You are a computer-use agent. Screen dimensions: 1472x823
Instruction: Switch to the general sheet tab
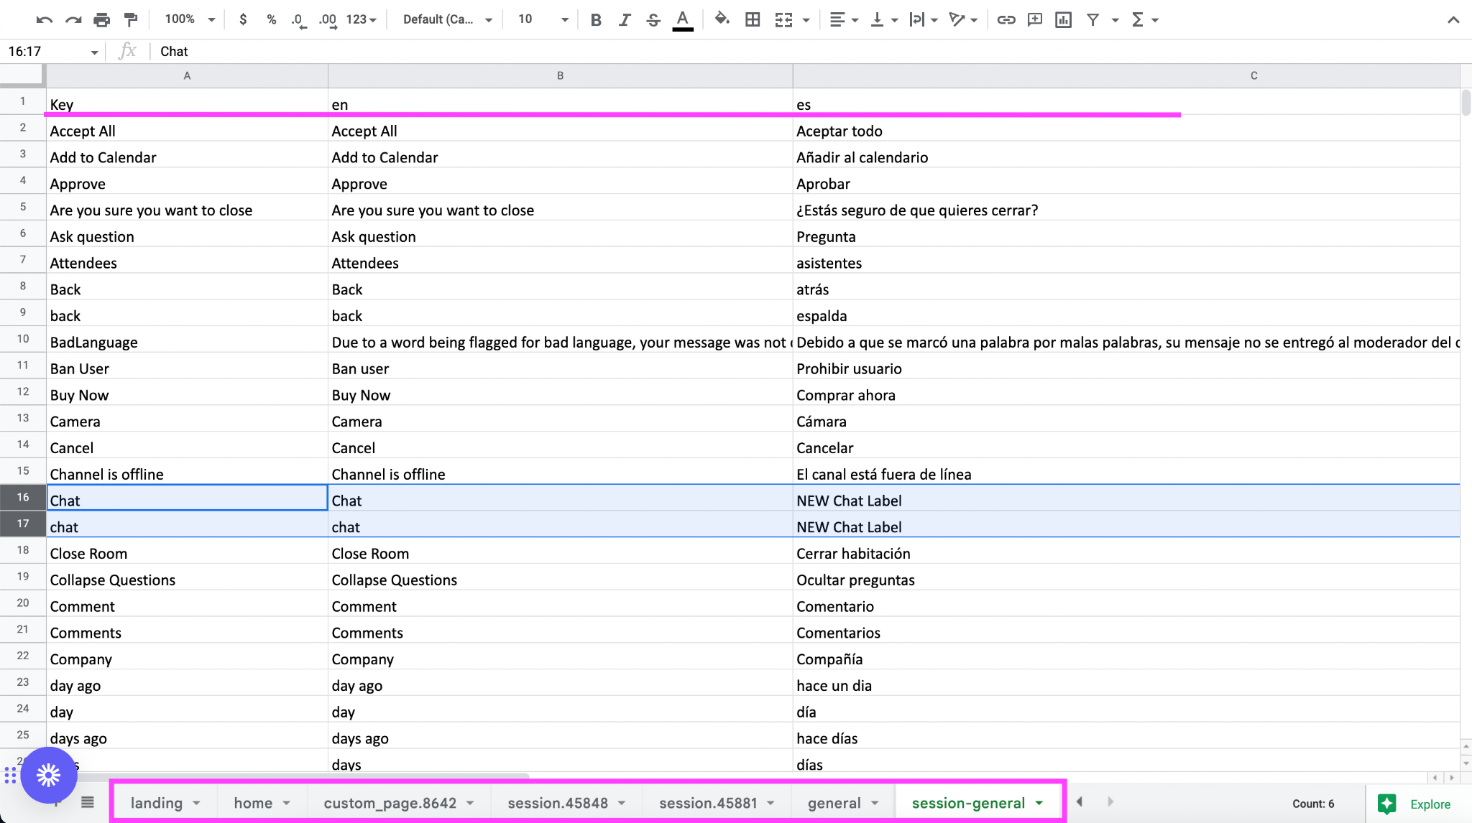842,803
